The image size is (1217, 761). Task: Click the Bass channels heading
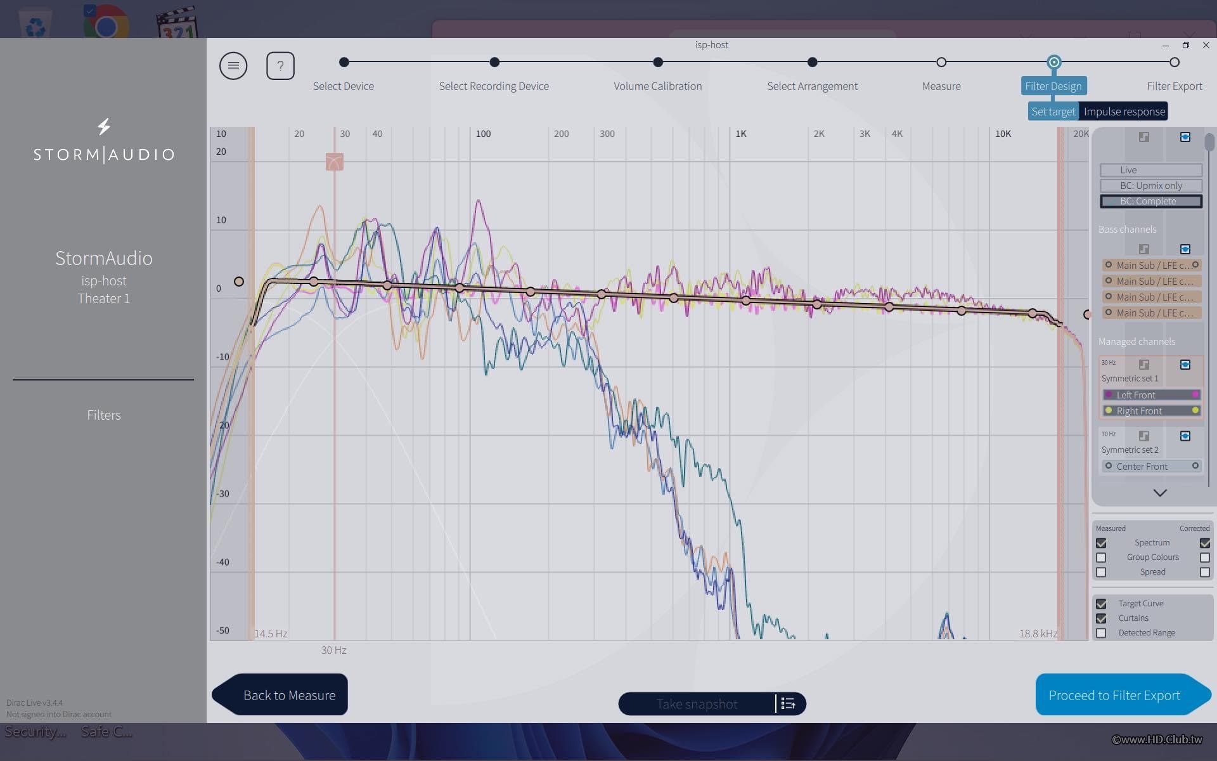1127,229
